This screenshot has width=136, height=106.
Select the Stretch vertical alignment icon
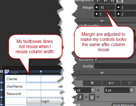point(120,1)
